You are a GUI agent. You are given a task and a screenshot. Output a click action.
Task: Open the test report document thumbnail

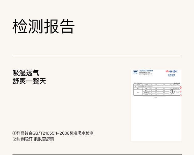click(x=156, y=105)
